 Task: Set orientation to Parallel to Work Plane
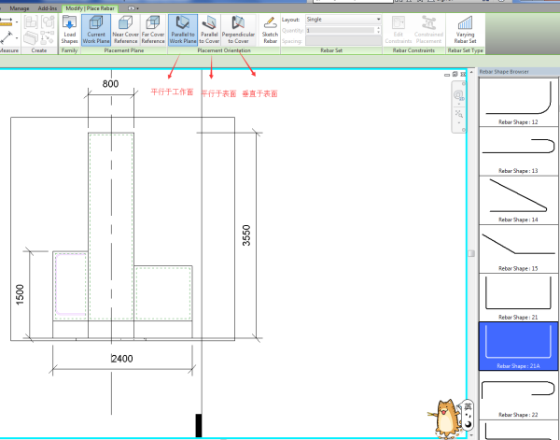pyautogui.click(x=183, y=30)
